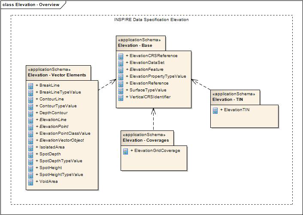
Task: Click the class icon beside SpotHeightTypeValue
Action: point(31,175)
